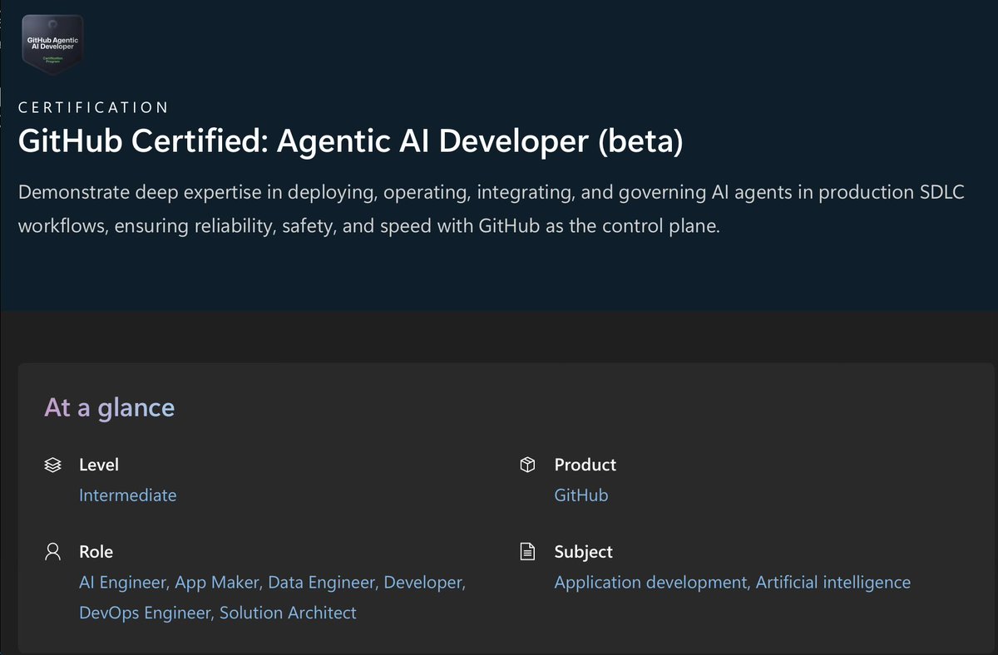This screenshot has width=998, height=655.
Task: Click the 'Product' label text
Action: (585, 465)
